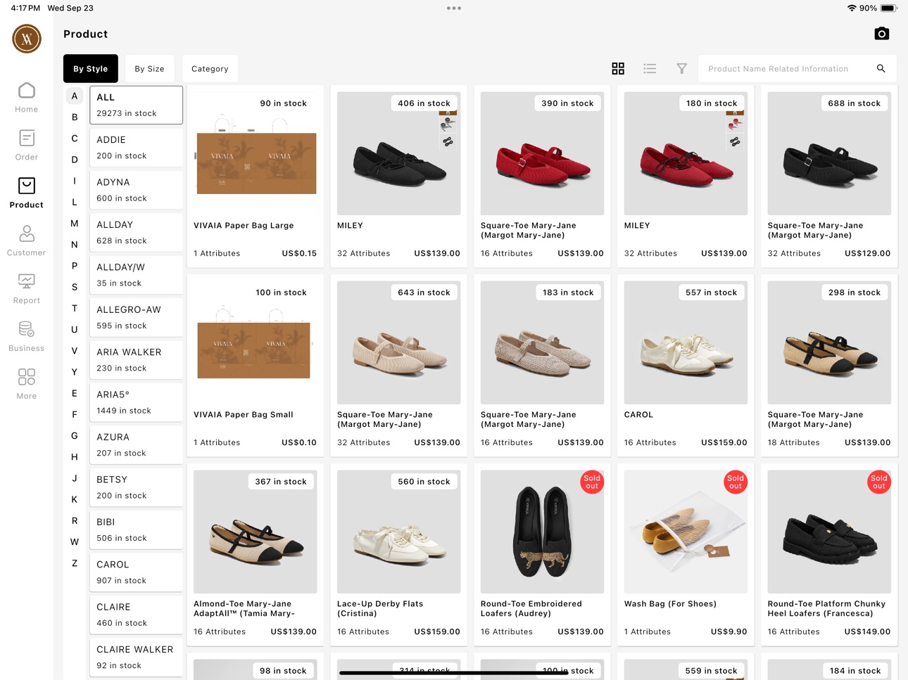The height and width of the screenshot is (680, 908).
Task: Open the Report section
Action: click(x=27, y=289)
